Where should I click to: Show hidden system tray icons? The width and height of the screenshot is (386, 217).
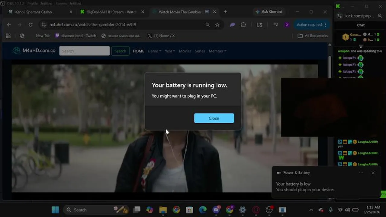(x=311, y=210)
